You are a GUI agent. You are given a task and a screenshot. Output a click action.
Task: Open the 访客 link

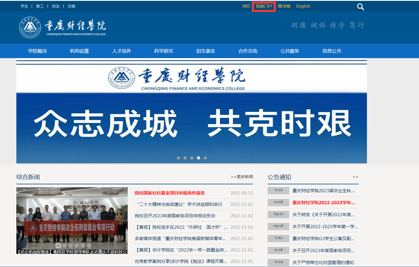[72, 6]
